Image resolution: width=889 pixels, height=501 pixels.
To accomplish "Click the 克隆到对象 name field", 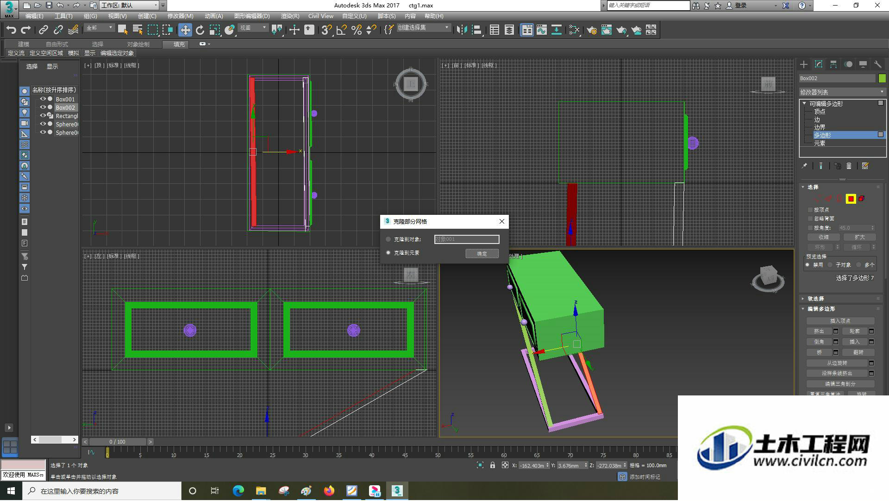I will tap(467, 239).
